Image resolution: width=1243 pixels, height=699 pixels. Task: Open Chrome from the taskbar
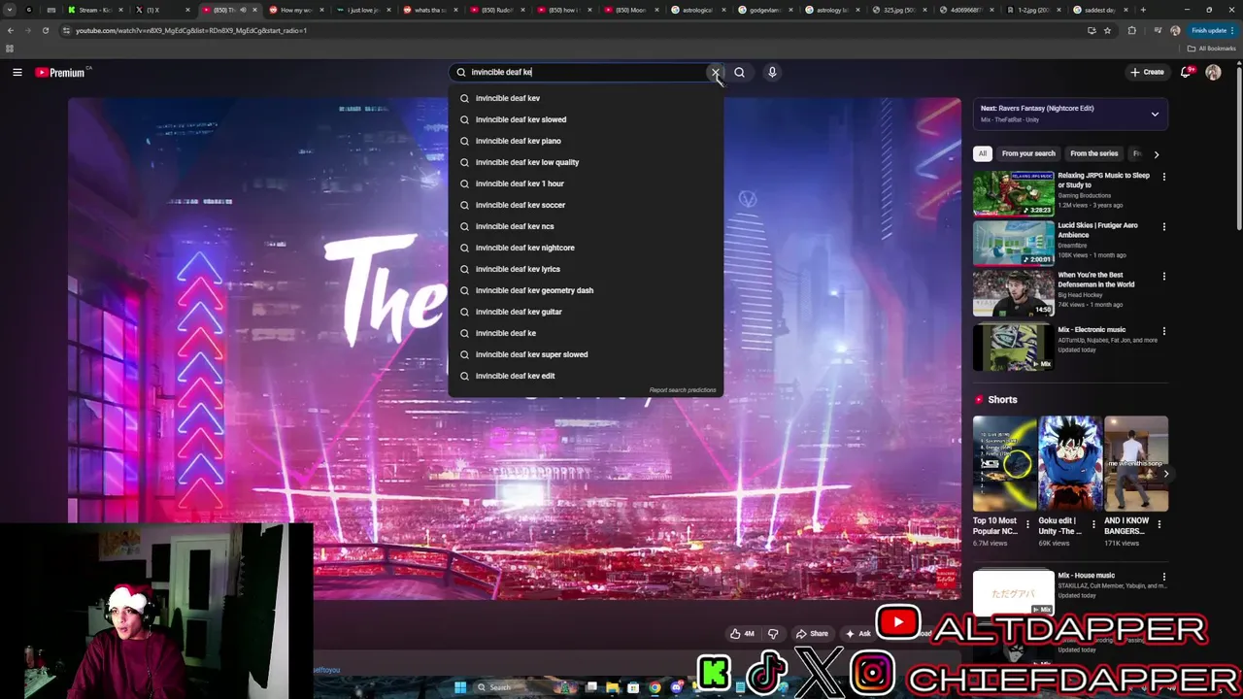click(x=655, y=687)
